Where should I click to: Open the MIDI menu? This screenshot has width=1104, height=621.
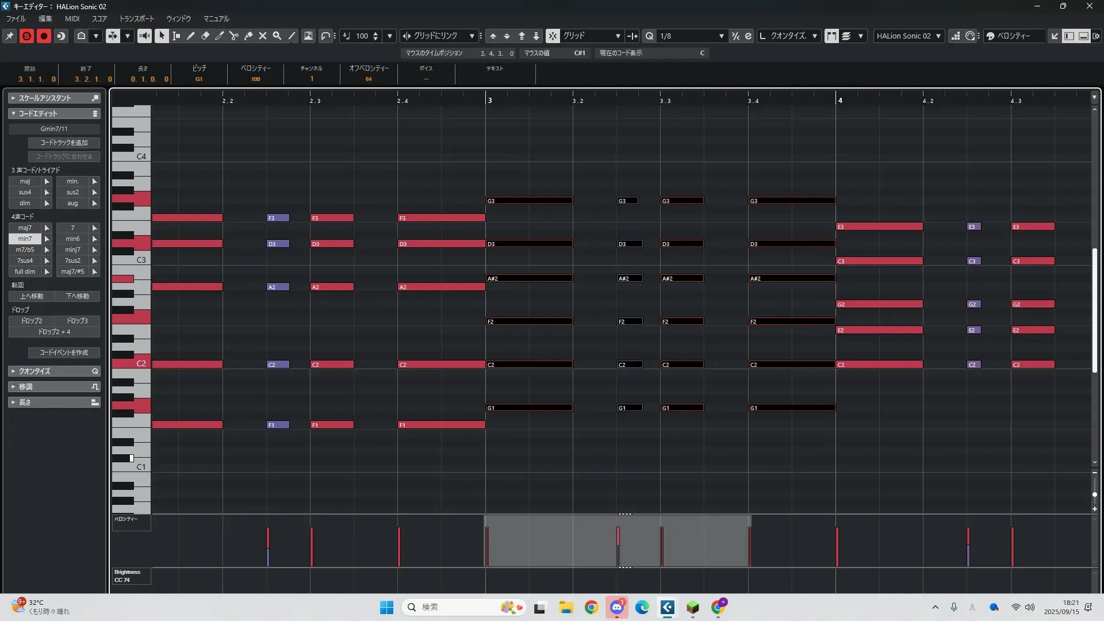coord(72,19)
